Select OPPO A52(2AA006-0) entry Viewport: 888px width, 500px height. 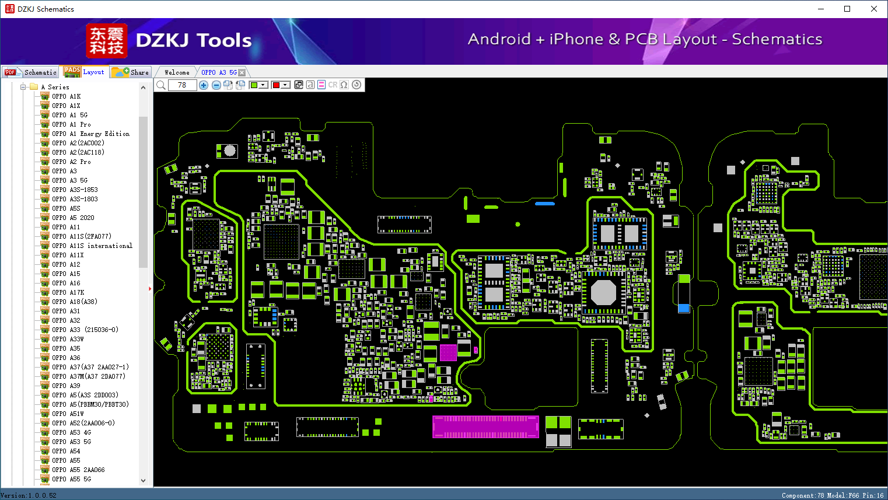(x=83, y=423)
